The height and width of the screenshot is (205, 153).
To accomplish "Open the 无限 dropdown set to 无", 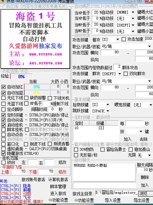I will coord(149,155).
